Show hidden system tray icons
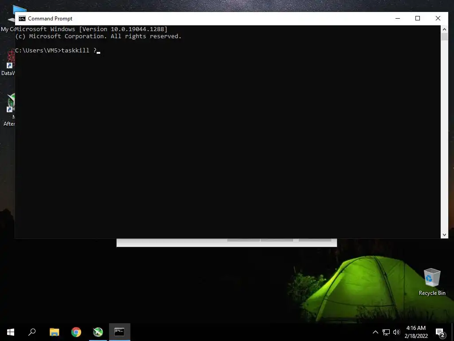454x341 pixels. click(375, 332)
